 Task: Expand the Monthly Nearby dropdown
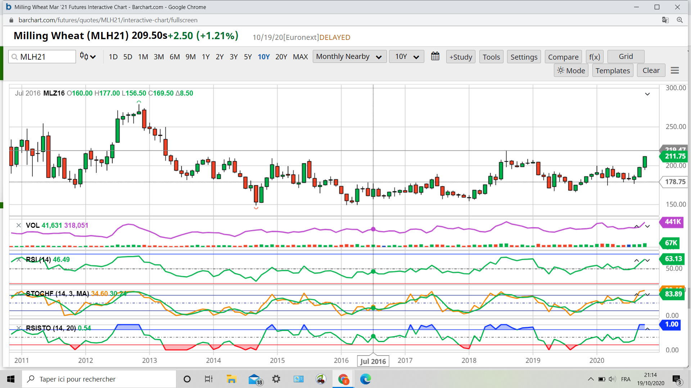(x=349, y=57)
